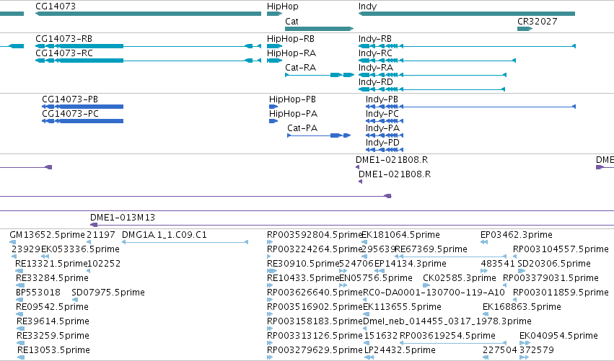Viewport: 614px width, 361px height.
Task: Select transcript HipHop-RA
Action: click(x=274, y=61)
